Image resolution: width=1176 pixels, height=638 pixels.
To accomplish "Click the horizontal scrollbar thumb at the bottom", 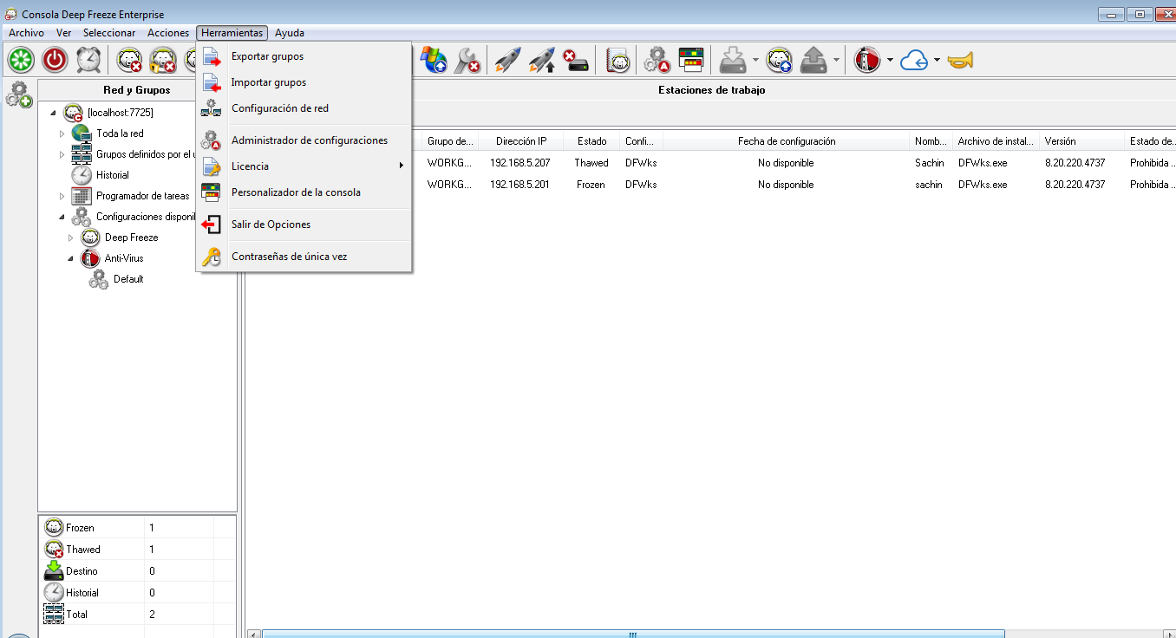I will (633, 634).
